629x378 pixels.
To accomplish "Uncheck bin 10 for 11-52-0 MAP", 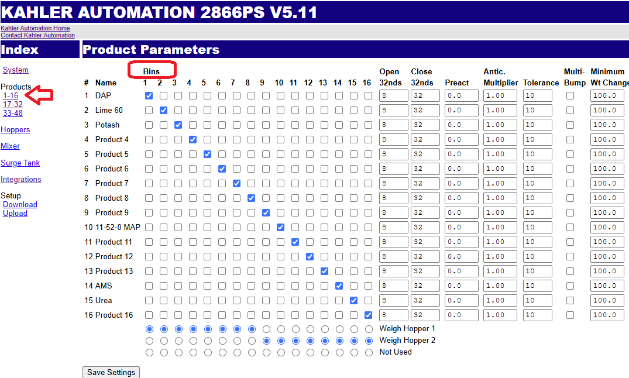I will 280,228.
